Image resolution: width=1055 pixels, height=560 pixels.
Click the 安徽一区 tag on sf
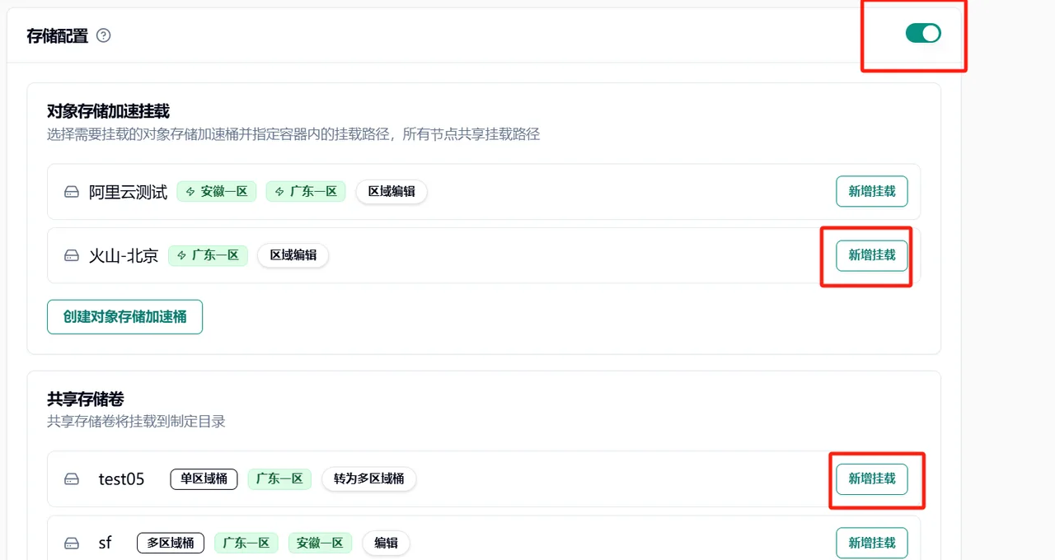(320, 543)
